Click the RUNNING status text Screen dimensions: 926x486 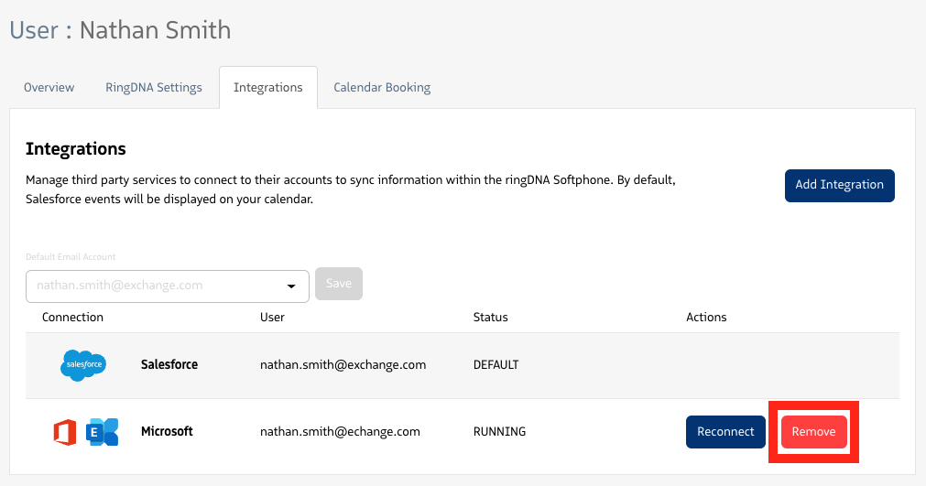click(x=499, y=432)
